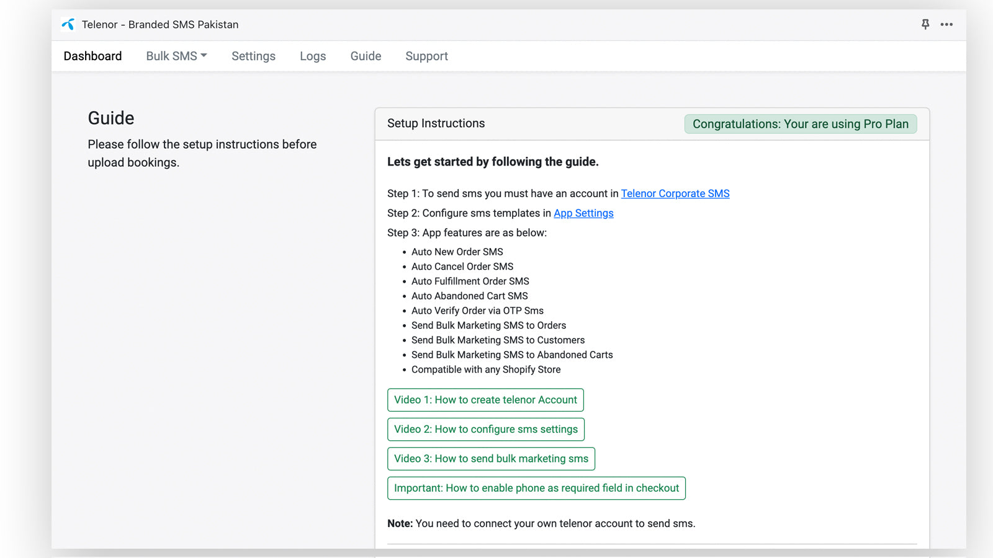Watch Video 2 on configuring sms settings
993x558 pixels.
(485, 429)
